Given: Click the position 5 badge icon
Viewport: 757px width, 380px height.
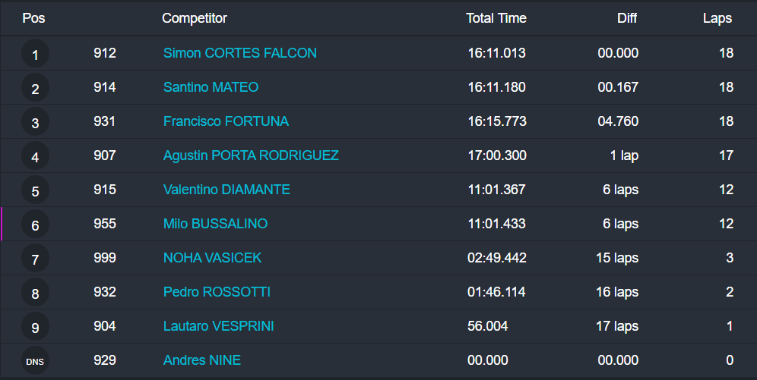Looking at the screenshot, I should [35, 191].
